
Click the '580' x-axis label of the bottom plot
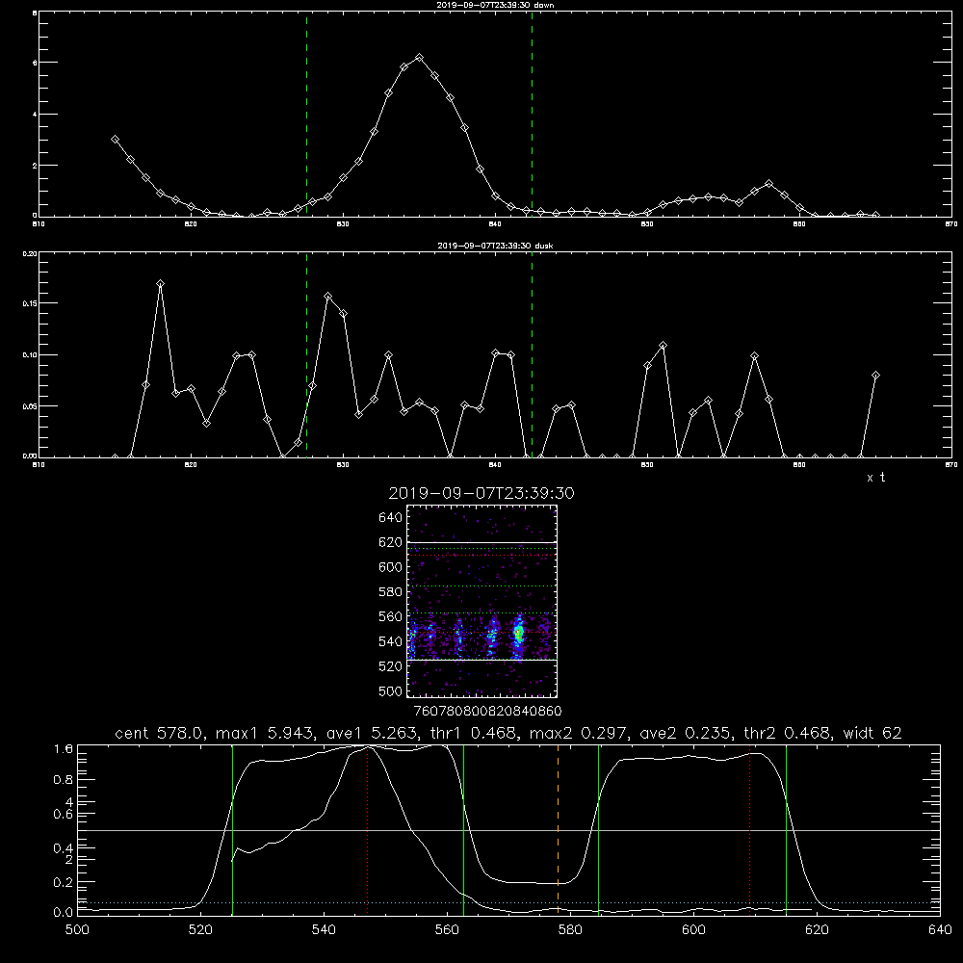coord(570,930)
